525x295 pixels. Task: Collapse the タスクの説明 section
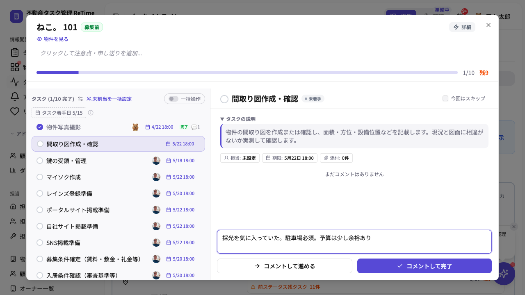coord(238,119)
